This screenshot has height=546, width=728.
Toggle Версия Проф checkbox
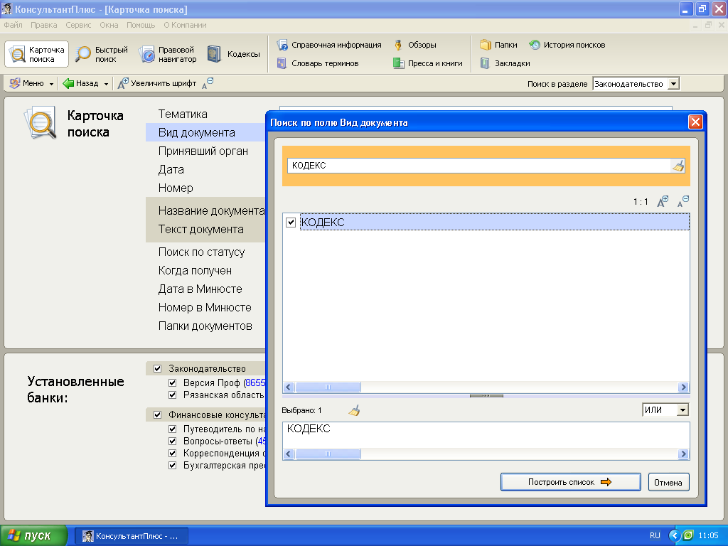(x=172, y=383)
